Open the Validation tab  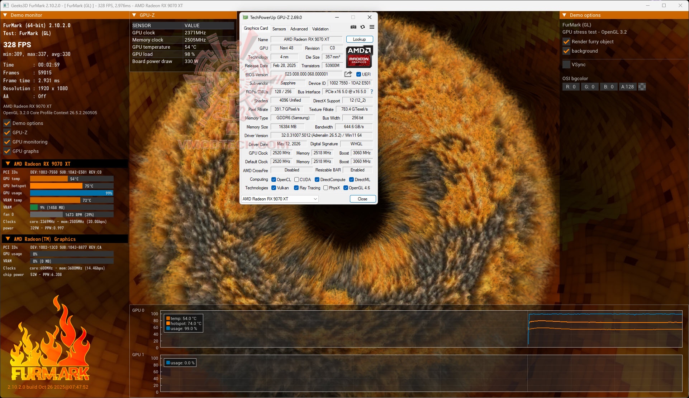(x=320, y=29)
